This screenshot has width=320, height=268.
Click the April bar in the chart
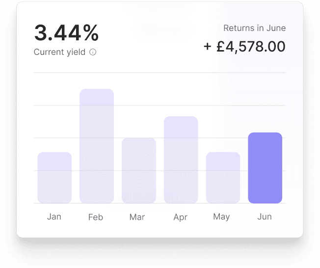pyautogui.click(x=181, y=160)
